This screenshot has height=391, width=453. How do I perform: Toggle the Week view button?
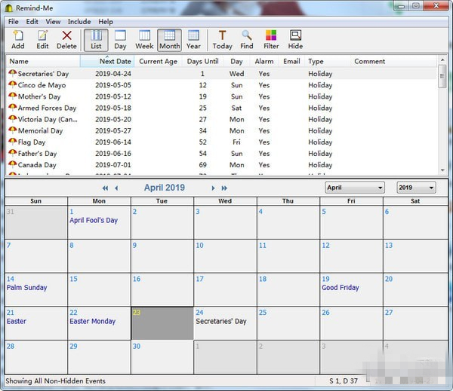[144, 39]
